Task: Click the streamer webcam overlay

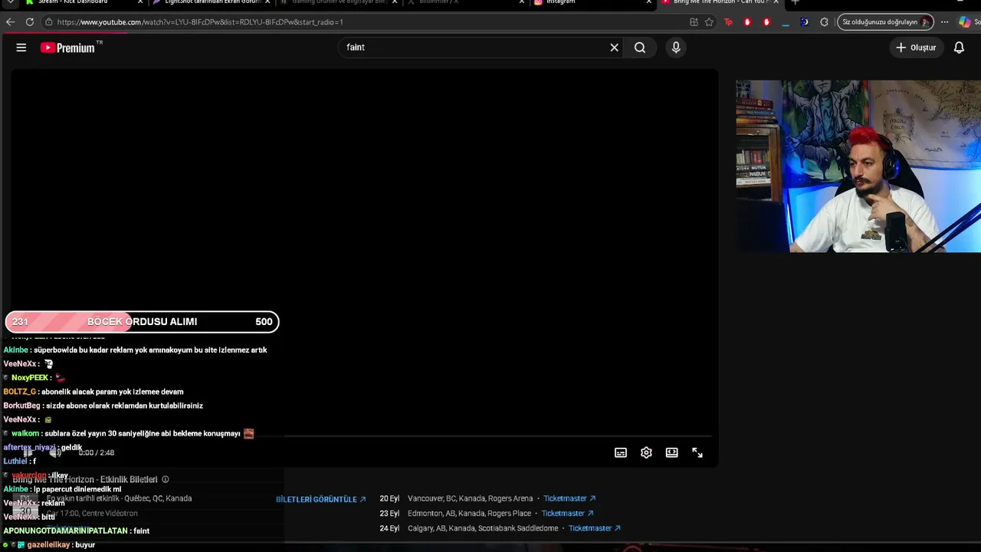Action: (x=858, y=166)
